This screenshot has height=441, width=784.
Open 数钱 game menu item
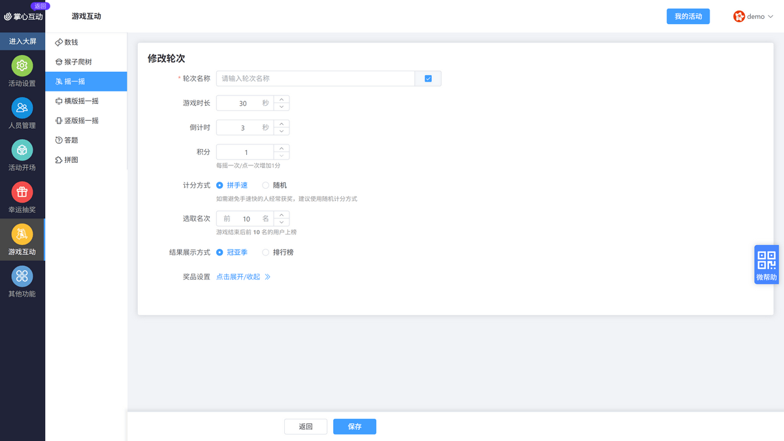[86, 42]
